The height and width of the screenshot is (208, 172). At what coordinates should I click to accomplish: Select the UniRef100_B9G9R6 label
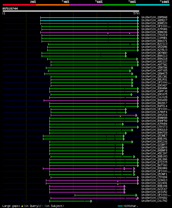pos(154,168)
